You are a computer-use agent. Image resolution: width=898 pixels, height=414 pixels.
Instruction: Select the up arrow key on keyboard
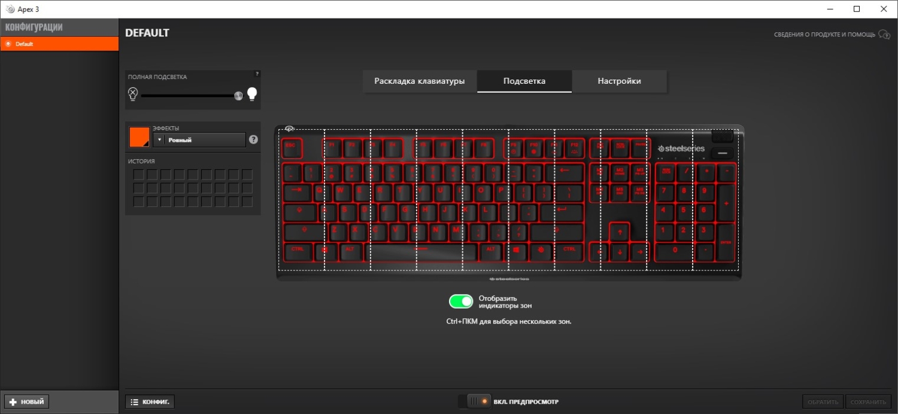620,232
